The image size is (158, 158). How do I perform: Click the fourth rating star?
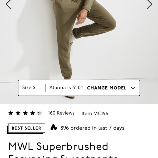coord(33,113)
